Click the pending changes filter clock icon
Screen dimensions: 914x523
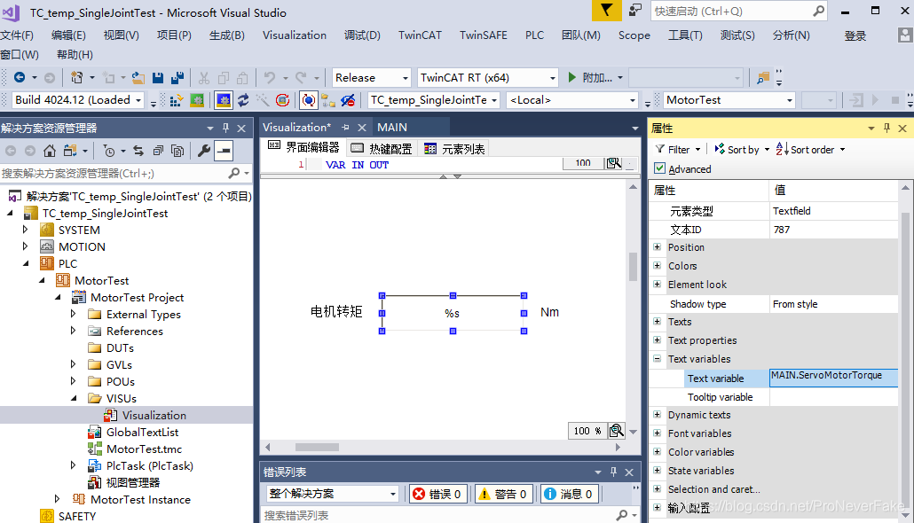pos(109,151)
